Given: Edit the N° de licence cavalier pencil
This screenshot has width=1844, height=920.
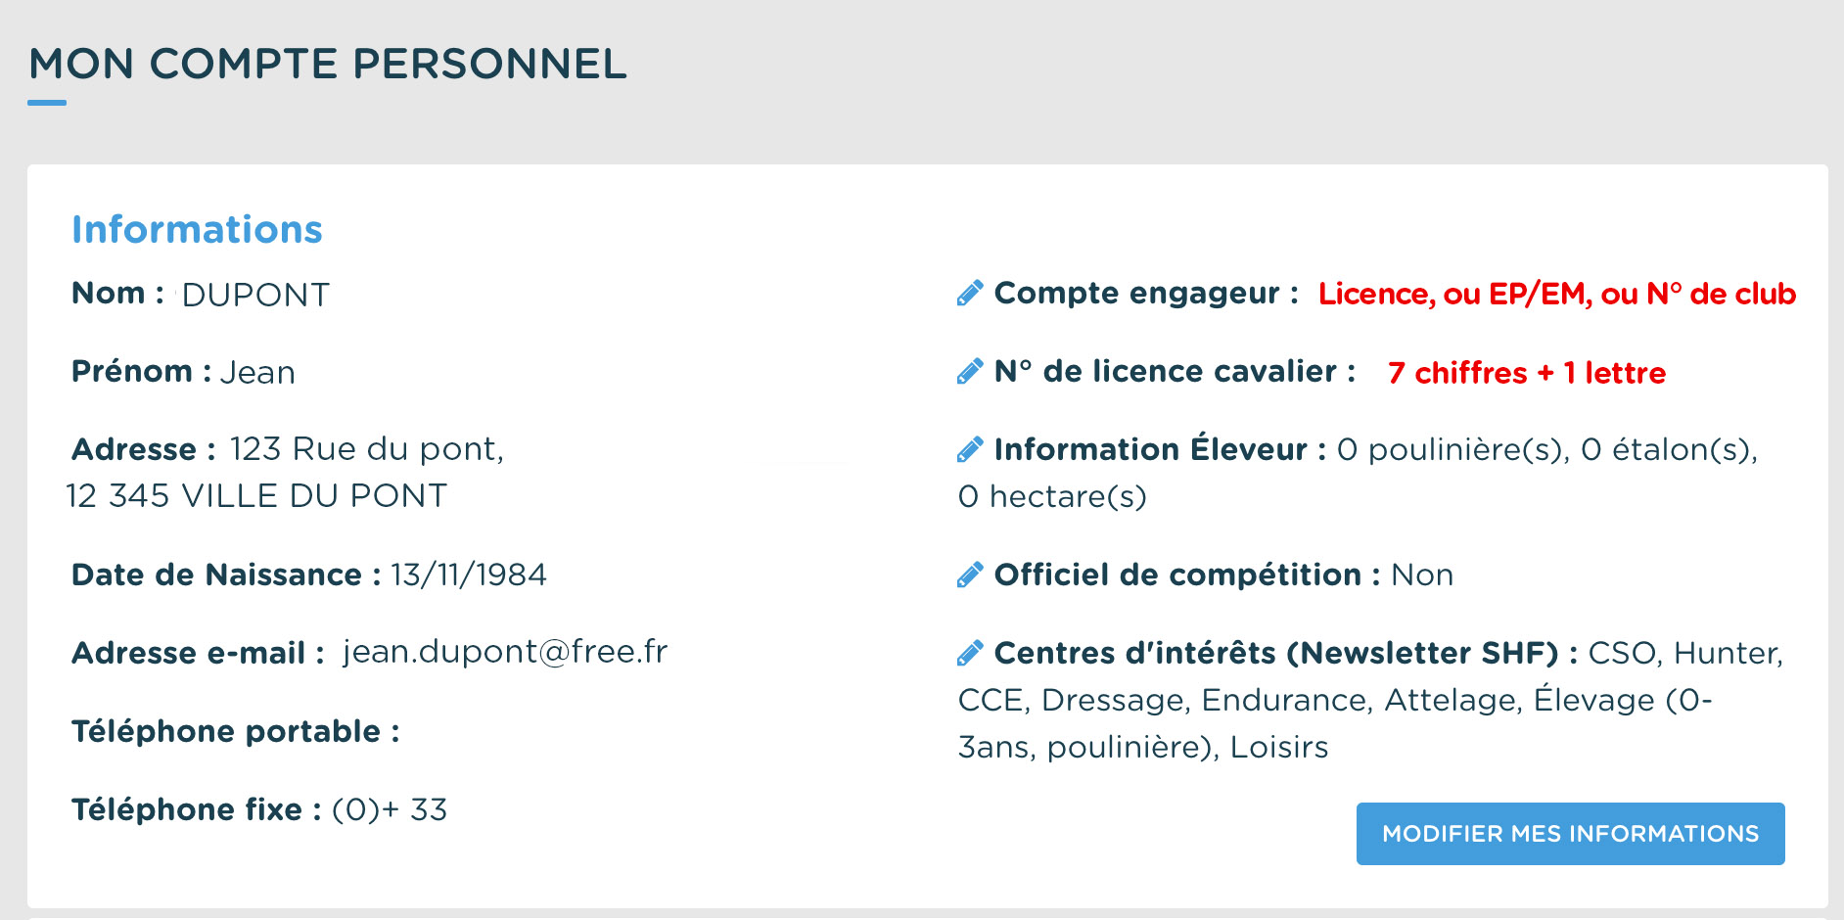Looking at the screenshot, I should click(970, 372).
